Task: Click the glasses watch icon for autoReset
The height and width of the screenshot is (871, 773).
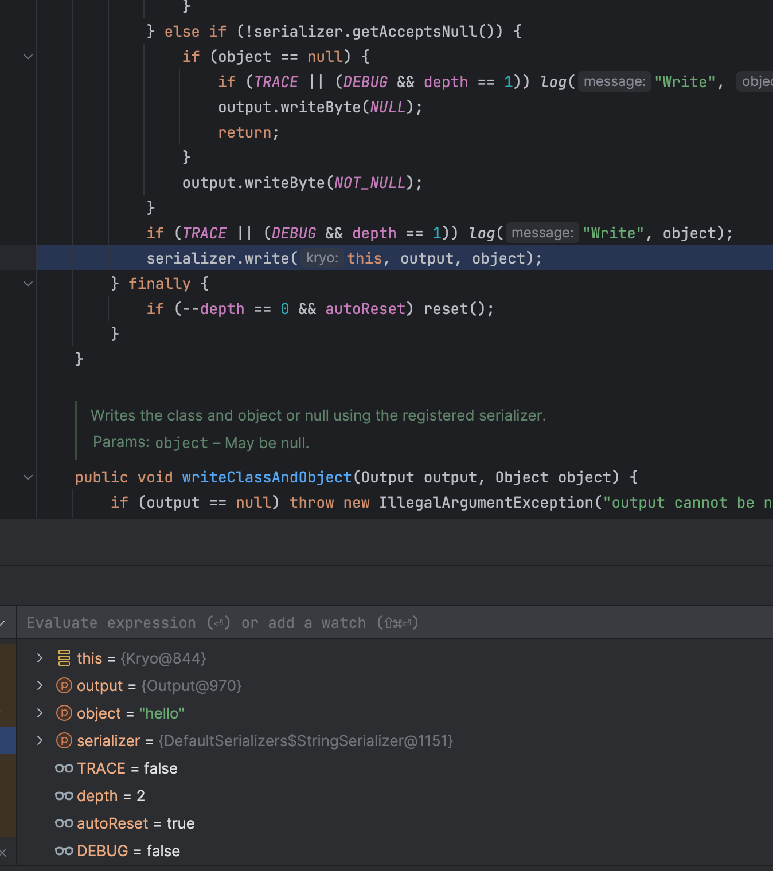Action: 64,823
